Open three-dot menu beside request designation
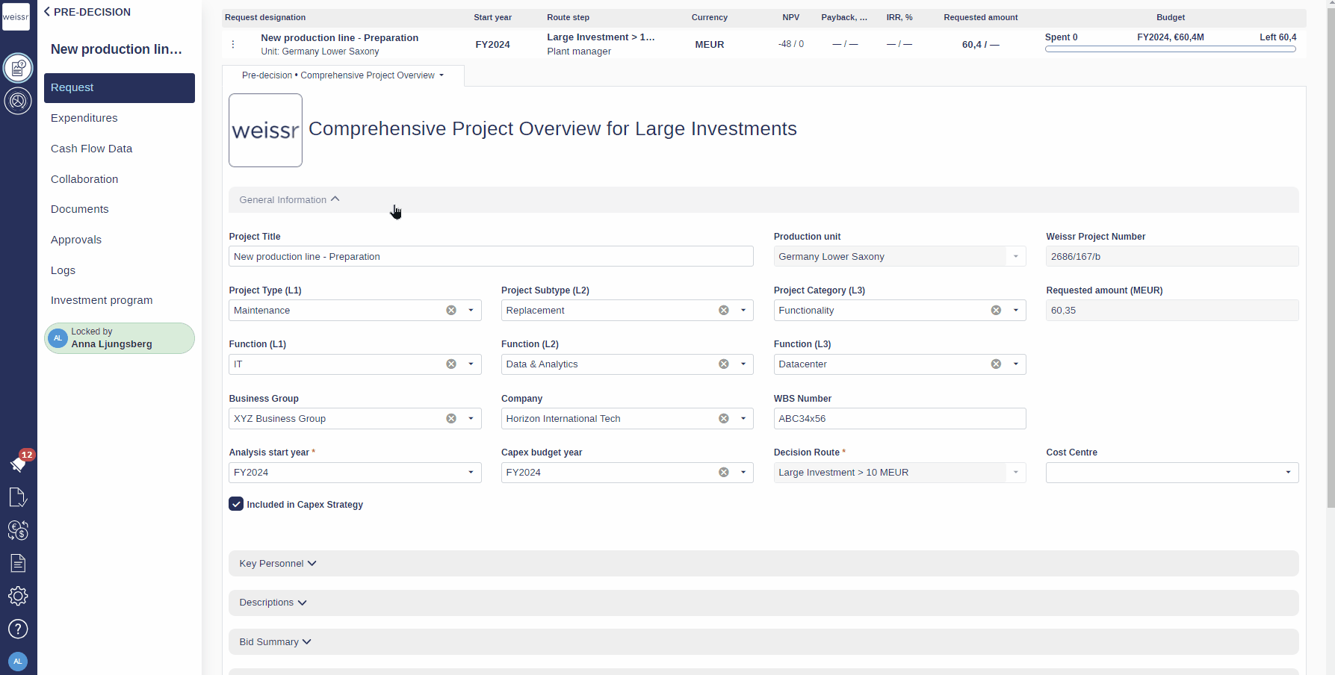This screenshot has width=1335, height=675. pyautogui.click(x=233, y=45)
